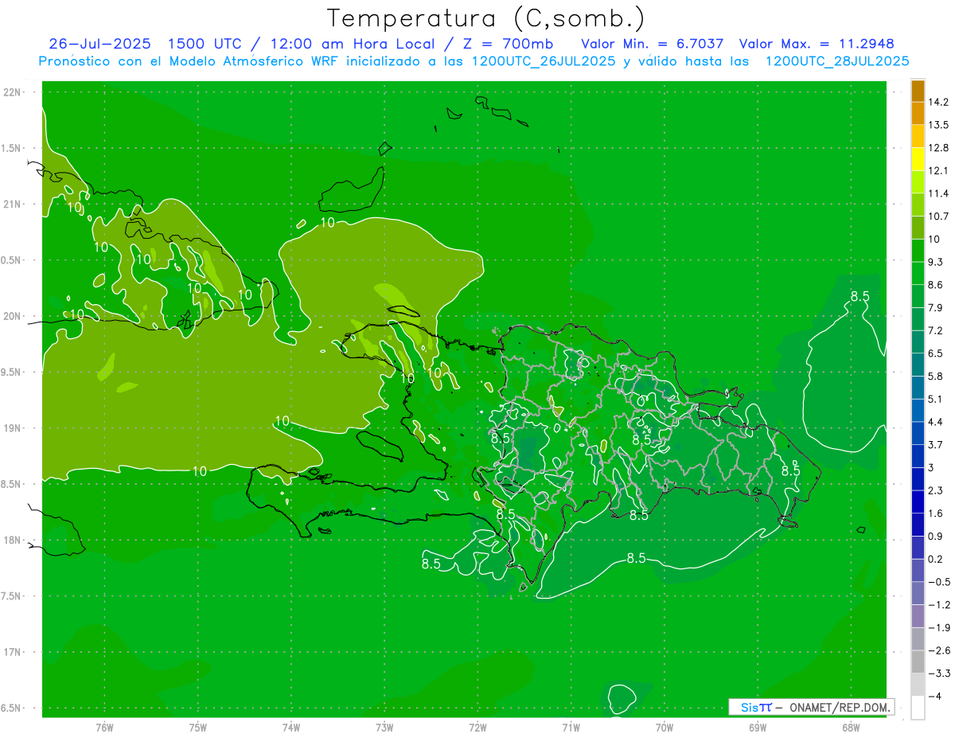Screen dimensions: 955x738
Task: Click the "70W" longitude label
Action: tap(664, 727)
